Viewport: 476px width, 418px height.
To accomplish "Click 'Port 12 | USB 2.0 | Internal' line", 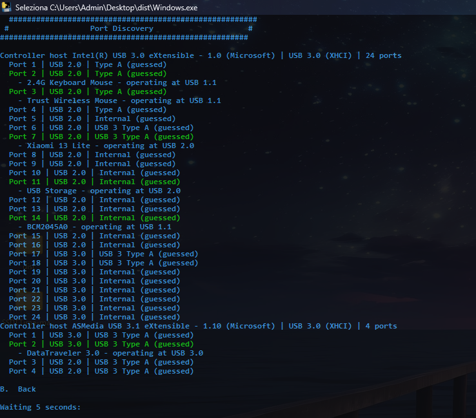I will [94, 200].
